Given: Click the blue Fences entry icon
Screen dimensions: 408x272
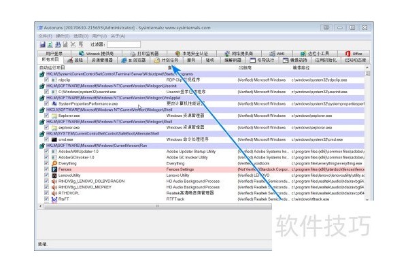Looking at the screenshot, I should 54,169.
